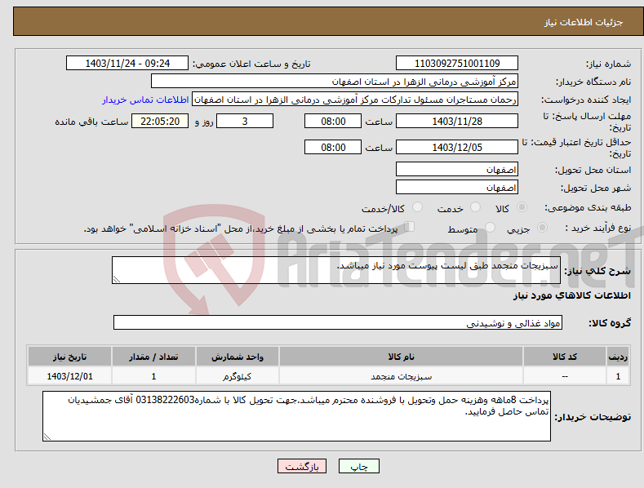Screen dimensions: 644x488
Task: Select the کالا/خدمت radio button
Action: (x=417, y=207)
